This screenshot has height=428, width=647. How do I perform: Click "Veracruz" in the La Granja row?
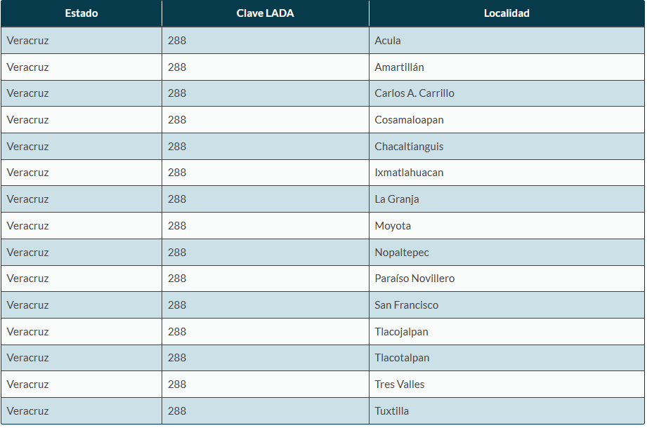pos(27,199)
